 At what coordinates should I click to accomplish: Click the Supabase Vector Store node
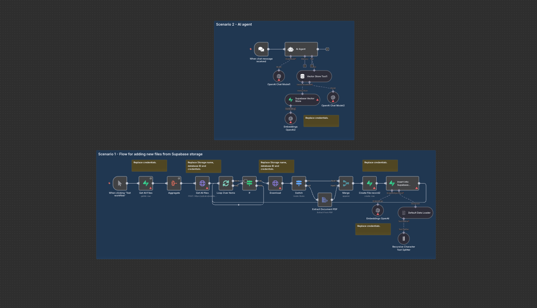point(303,100)
